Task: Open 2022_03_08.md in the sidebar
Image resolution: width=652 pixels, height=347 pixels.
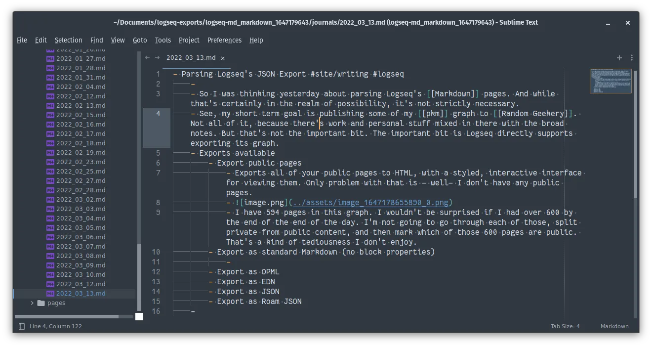Action: (x=81, y=256)
